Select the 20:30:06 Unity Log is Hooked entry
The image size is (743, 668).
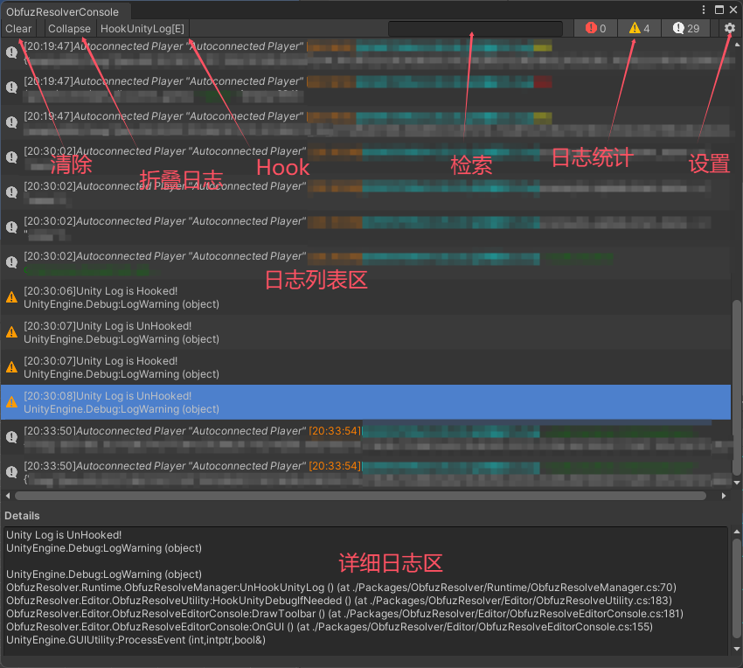pyautogui.click(x=365, y=297)
